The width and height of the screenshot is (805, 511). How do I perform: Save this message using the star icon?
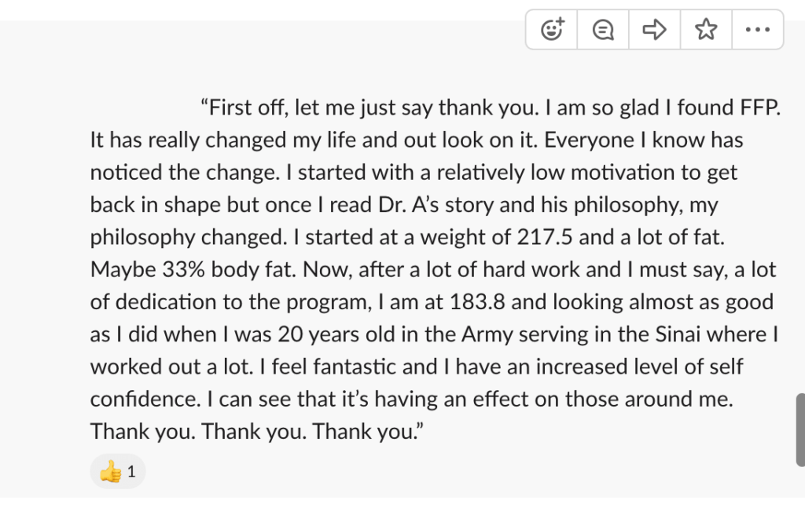coord(706,28)
